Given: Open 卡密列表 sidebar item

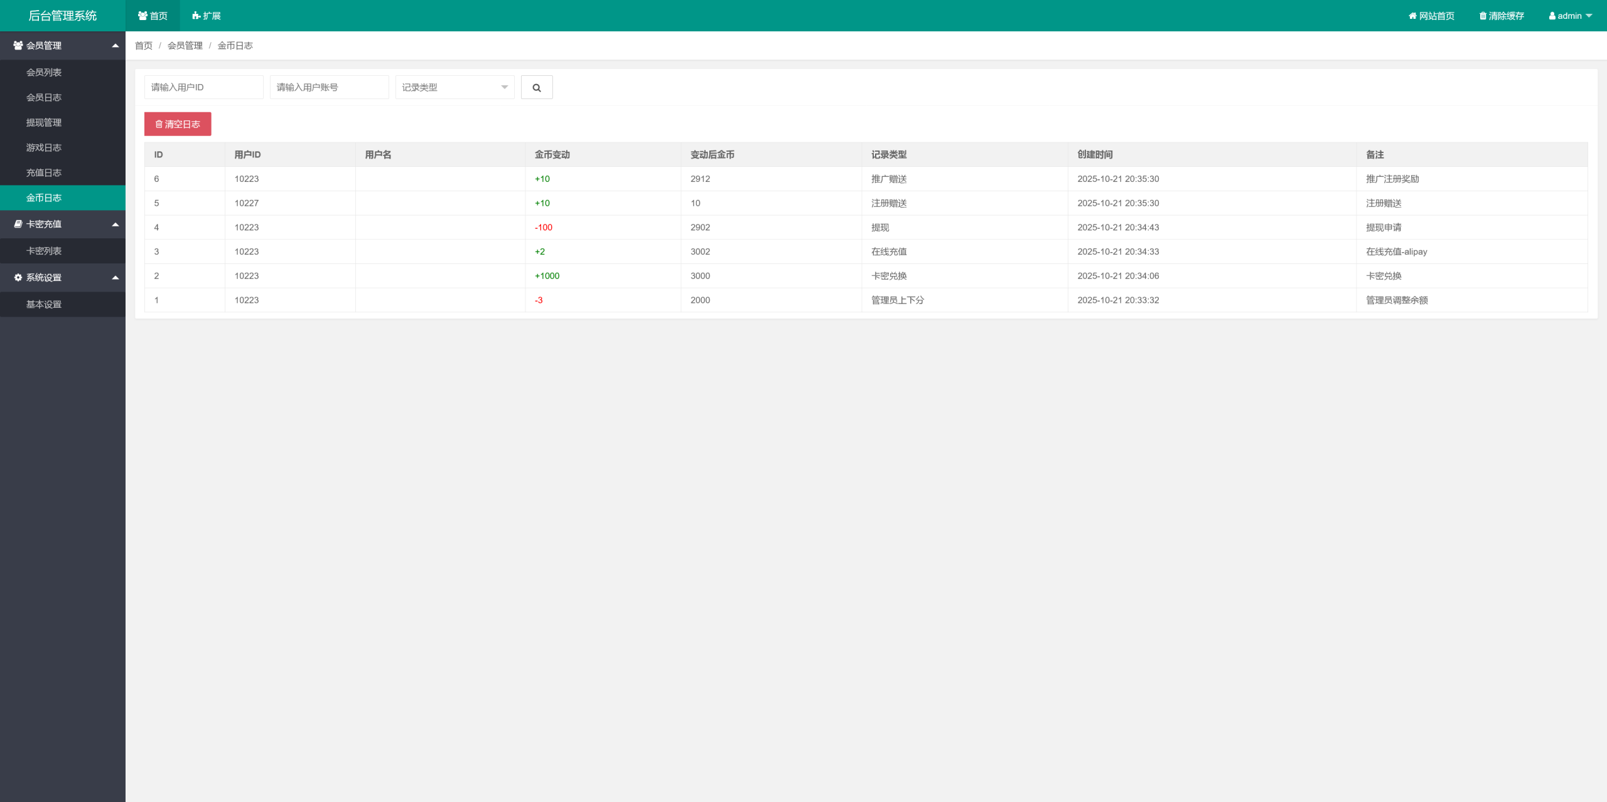Looking at the screenshot, I should click(44, 251).
